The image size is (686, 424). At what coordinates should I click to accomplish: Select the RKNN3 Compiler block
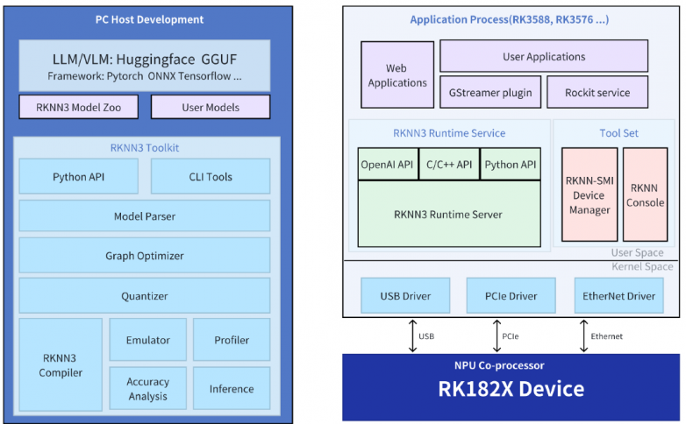[x=61, y=365]
